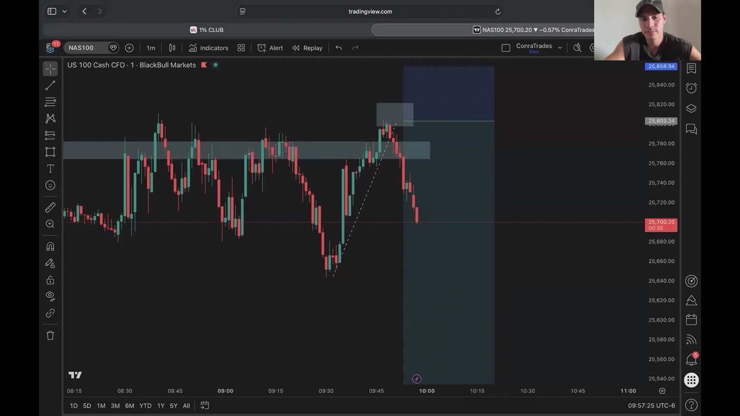Start bar Replay mode

point(307,48)
